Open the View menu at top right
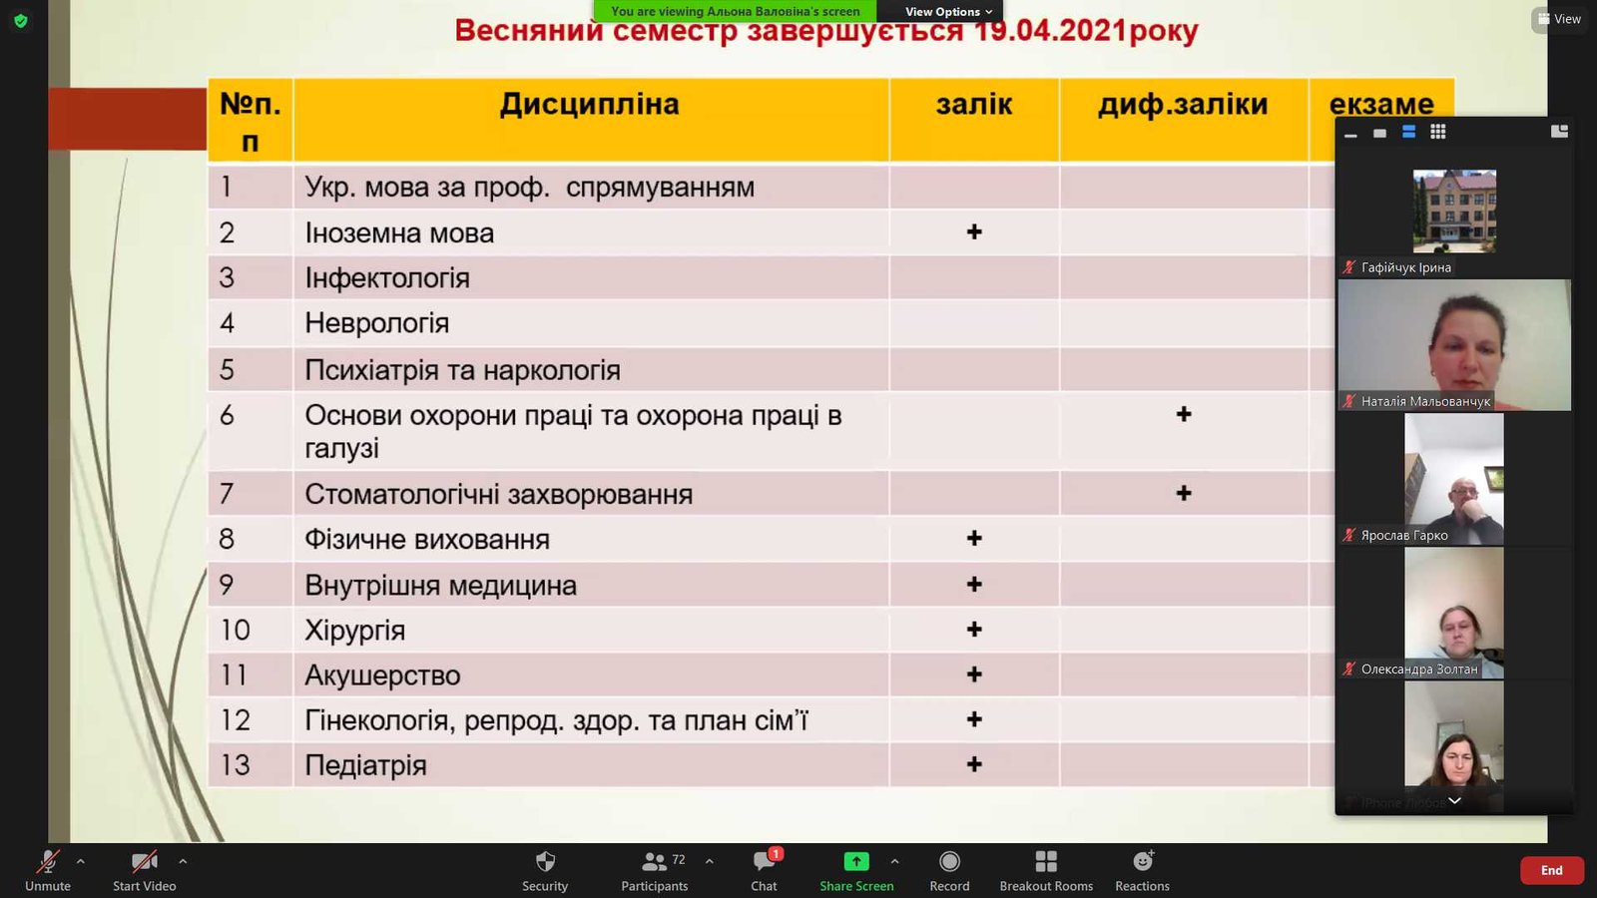 click(1559, 19)
